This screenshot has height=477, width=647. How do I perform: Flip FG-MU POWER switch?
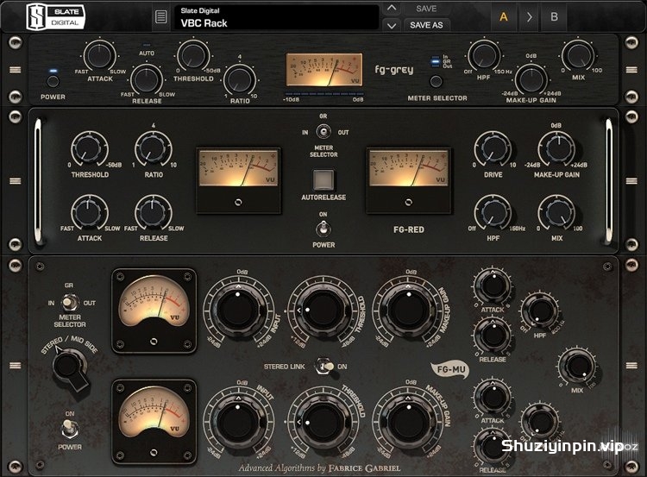tap(69, 430)
